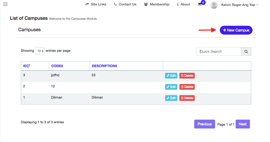Screen dimensions: 270x142
Task: Sort the table by DESCRIPTION column
Action: 104,66
